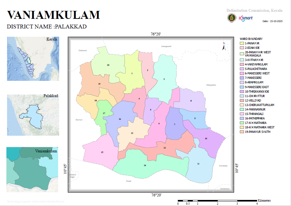Image resolution: width=291 pixels, height=206 pixels.
Task: Select the 1-PANAYOR legend color swatch
Action: point(242,43)
